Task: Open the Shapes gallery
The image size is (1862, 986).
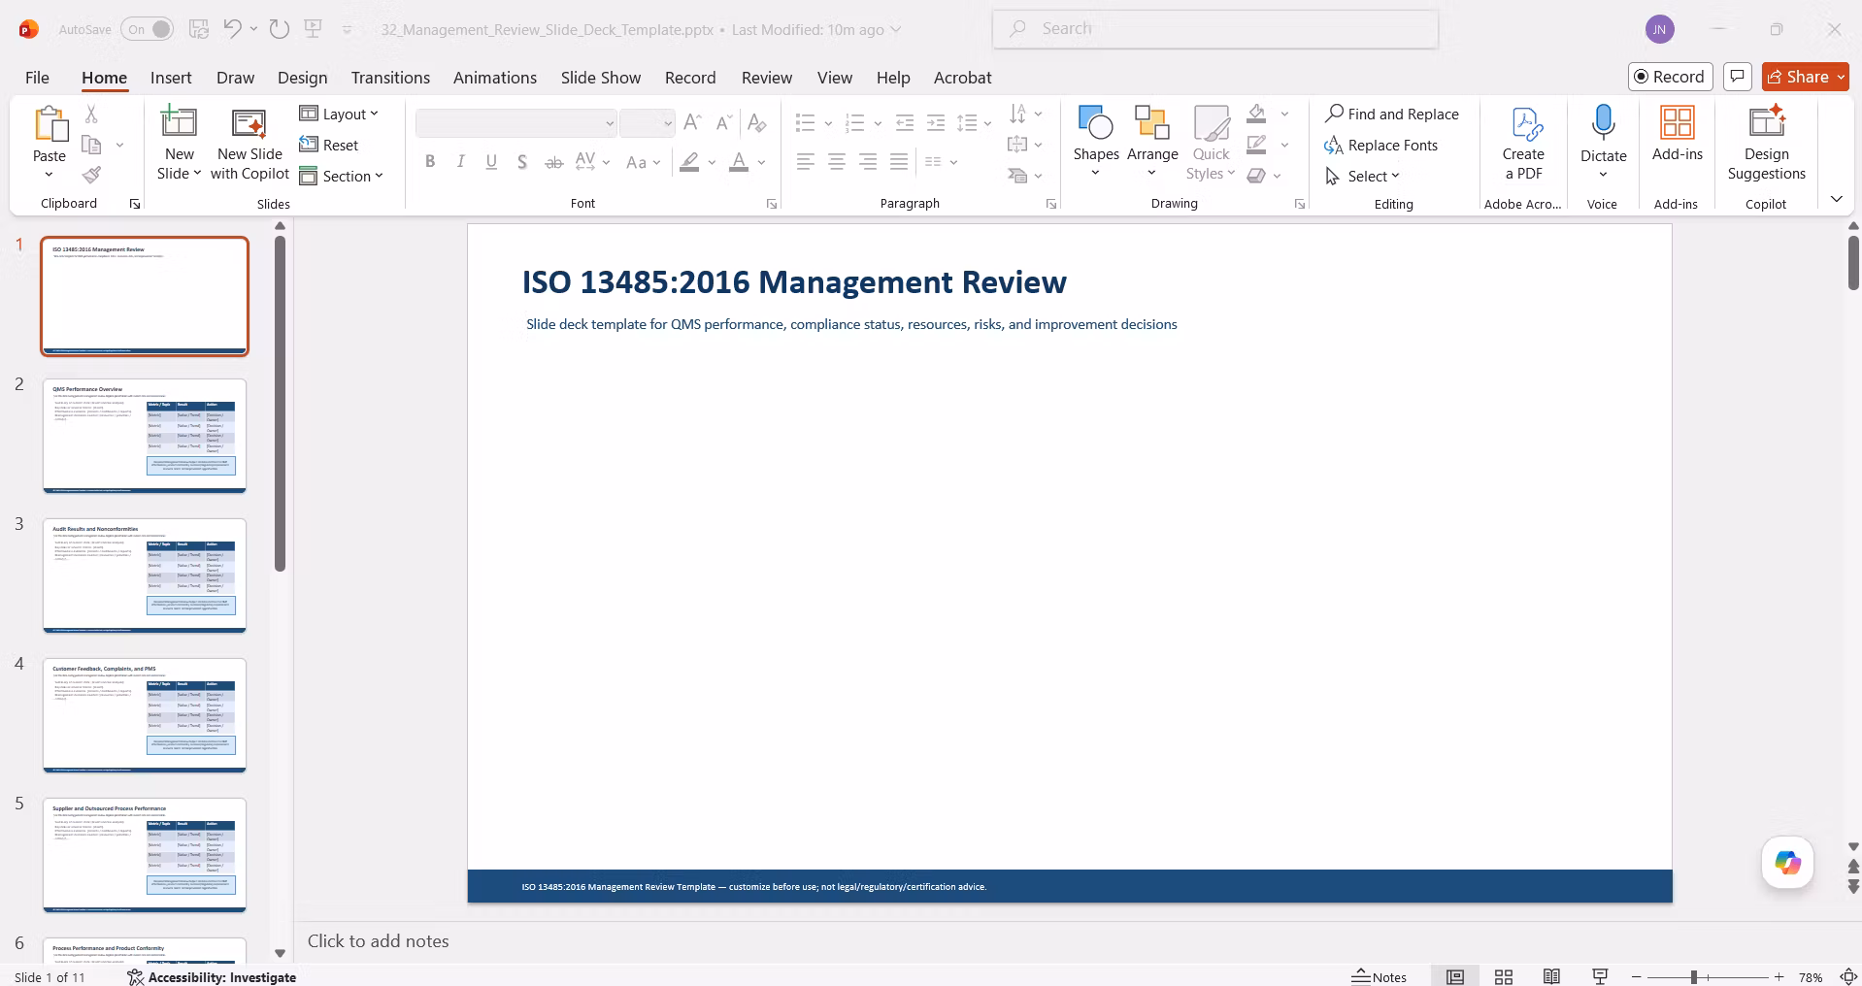Action: click(1096, 142)
